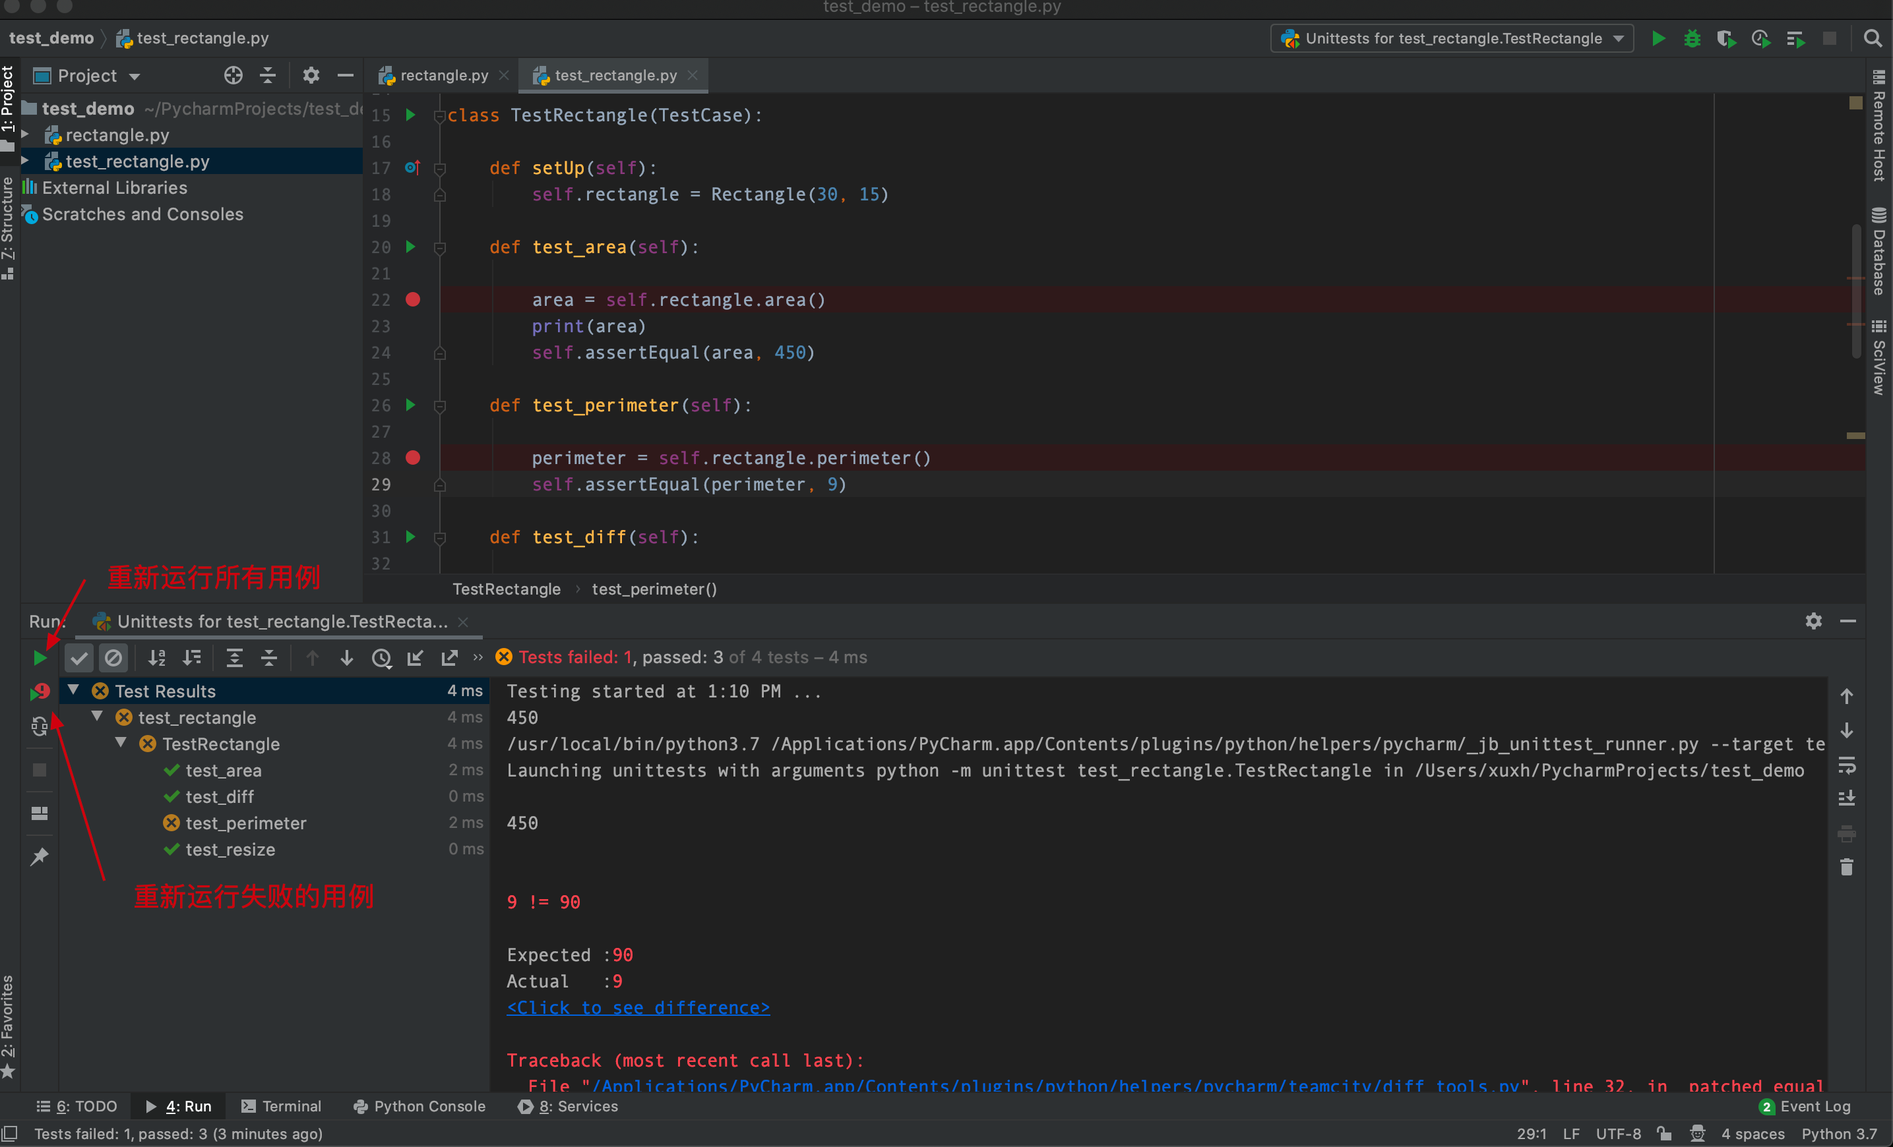This screenshot has height=1147, width=1893.
Task: Toggle breakpoint on line 22
Action: (412, 299)
